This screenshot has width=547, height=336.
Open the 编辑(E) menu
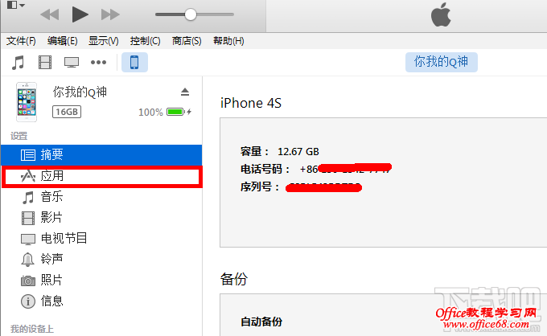63,41
